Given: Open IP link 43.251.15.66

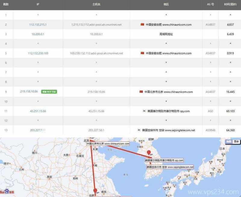Looking at the screenshot, I should point(38,111).
